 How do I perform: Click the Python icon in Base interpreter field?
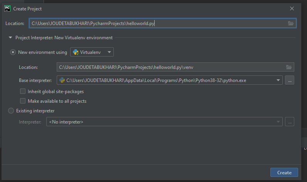pos(62,80)
